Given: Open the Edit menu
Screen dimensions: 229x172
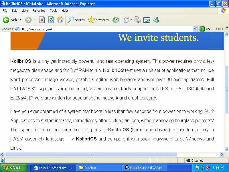Looking at the screenshot, I should pos(14,11).
